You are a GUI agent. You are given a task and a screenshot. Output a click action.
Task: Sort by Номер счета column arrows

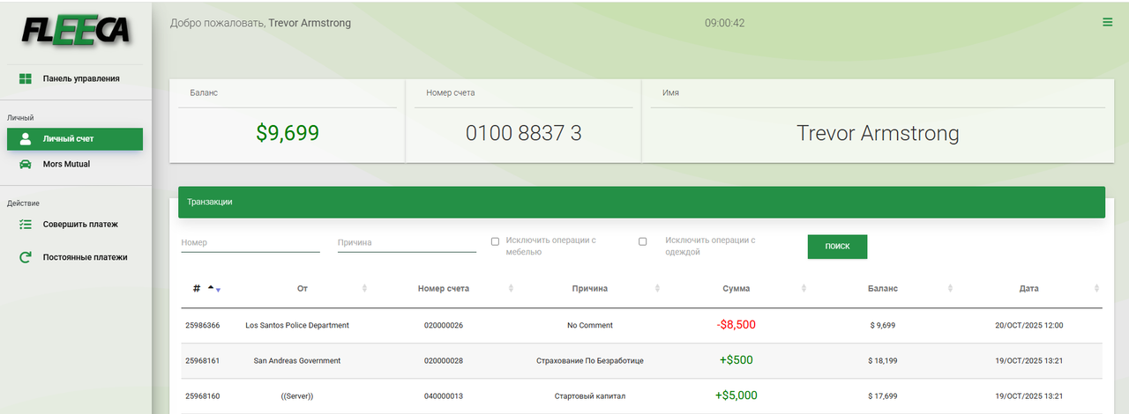pos(512,289)
